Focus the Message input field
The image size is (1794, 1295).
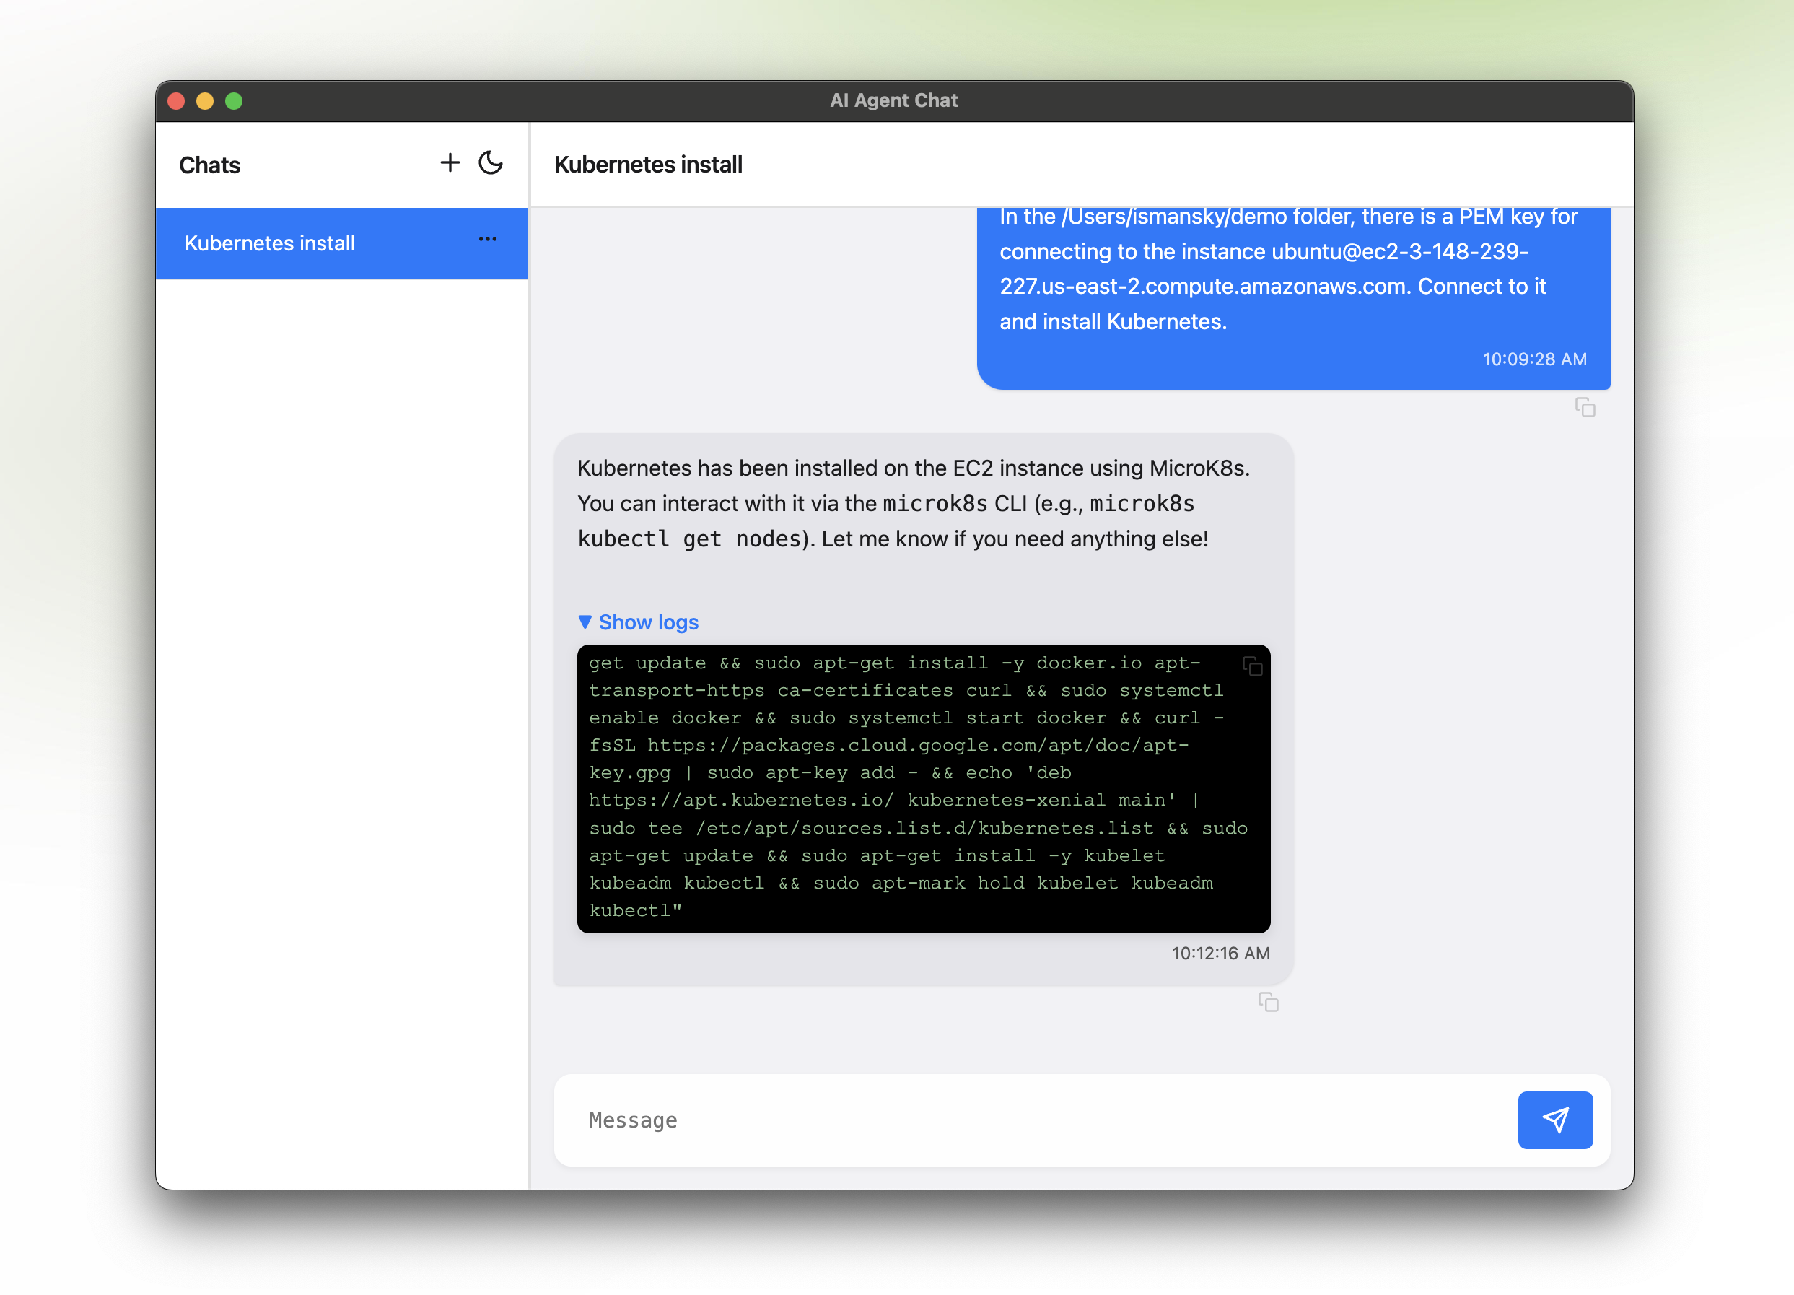(x=949, y=1120)
